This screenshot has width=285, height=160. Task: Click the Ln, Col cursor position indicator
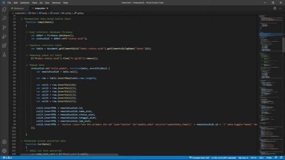point(224,158)
